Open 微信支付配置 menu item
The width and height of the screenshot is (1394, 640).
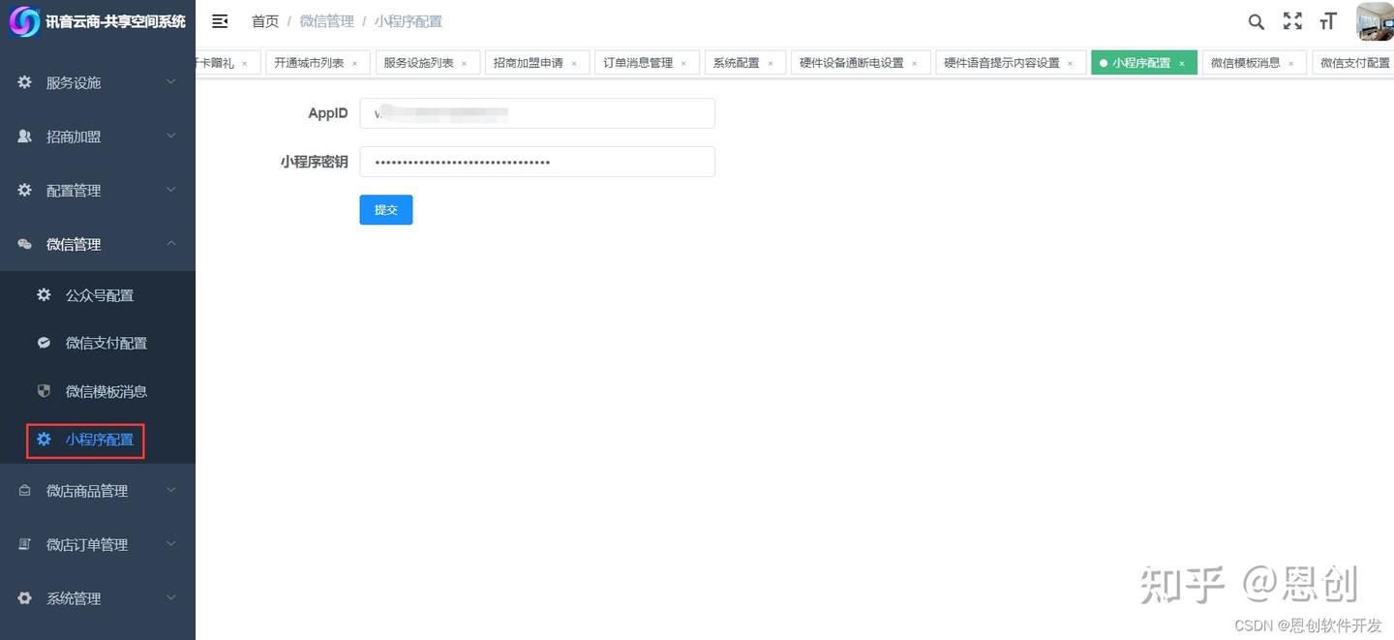(98, 343)
